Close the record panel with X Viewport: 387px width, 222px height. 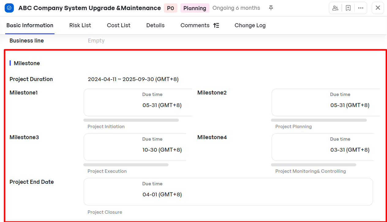pyautogui.click(x=378, y=8)
